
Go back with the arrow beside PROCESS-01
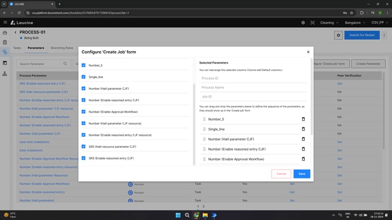(15, 32)
